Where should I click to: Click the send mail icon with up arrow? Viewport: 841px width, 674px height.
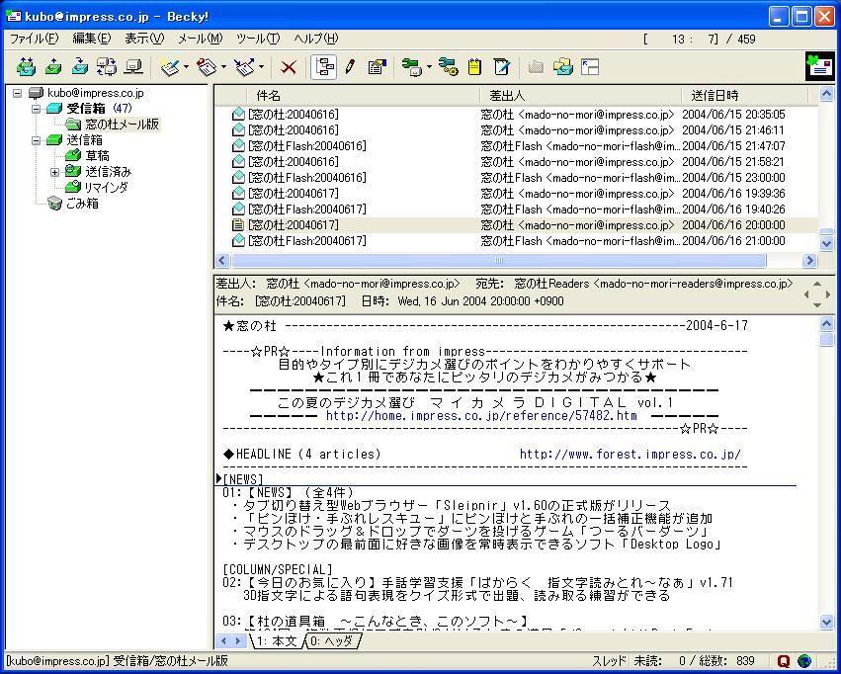(x=53, y=67)
